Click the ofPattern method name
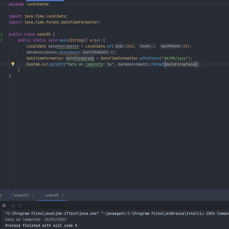This screenshot has height=229, width=229. 150,58
